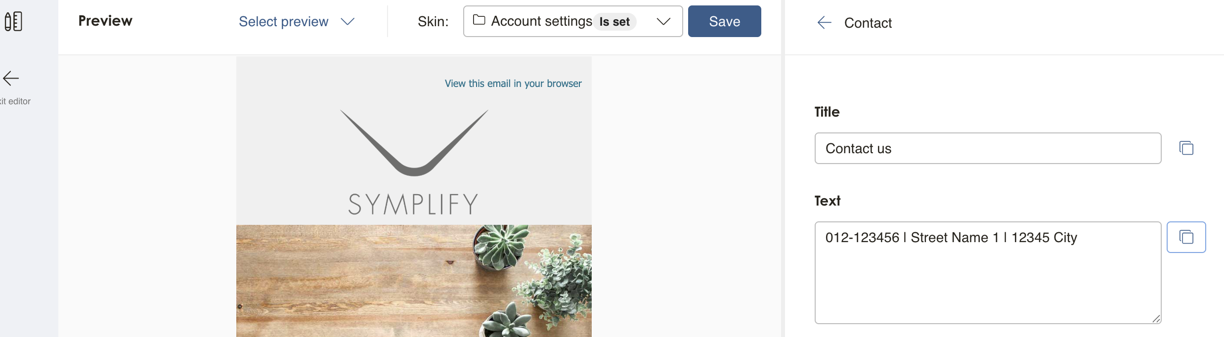
Task: Expand the Skin Account settings dropdown
Action: tap(573, 21)
